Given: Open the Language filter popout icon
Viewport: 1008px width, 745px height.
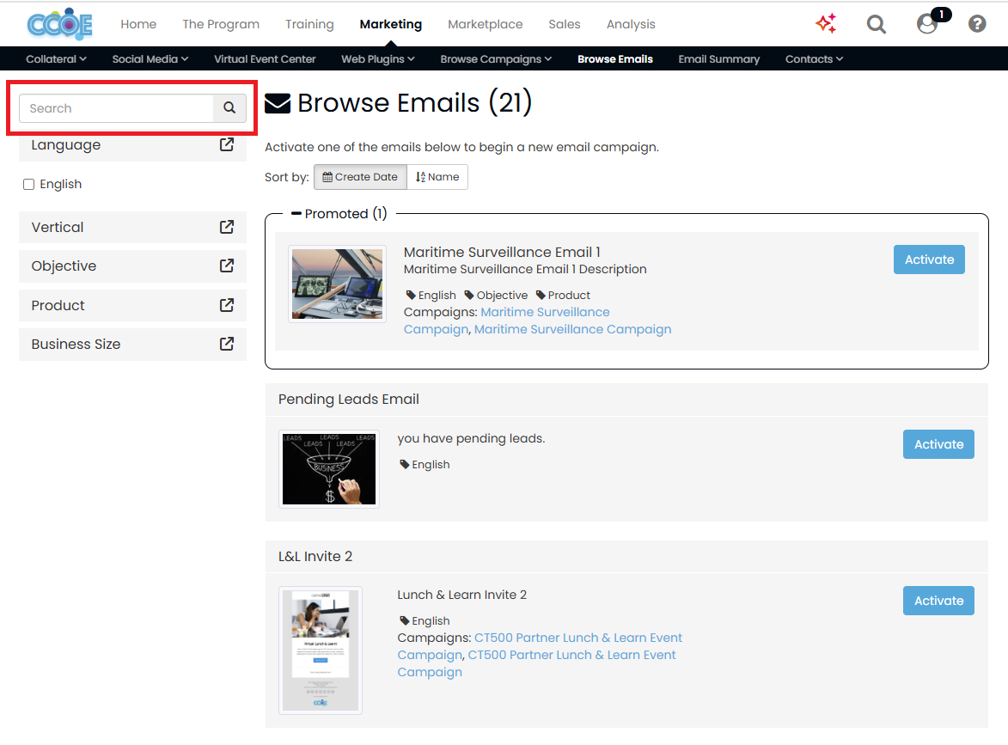Looking at the screenshot, I should [x=226, y=144].
